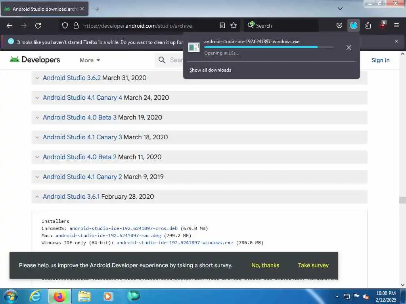Expand Android Studio 4.1 Canary 4 section

[199, 98]
